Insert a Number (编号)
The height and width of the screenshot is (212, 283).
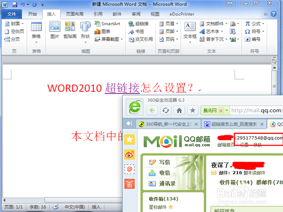click(252, 39)
